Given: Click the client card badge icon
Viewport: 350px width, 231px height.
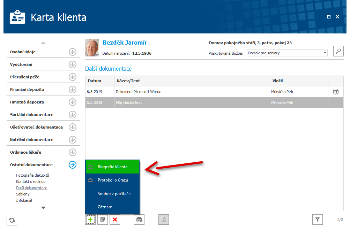Looking at the screenshot, I should coord(17,17).
